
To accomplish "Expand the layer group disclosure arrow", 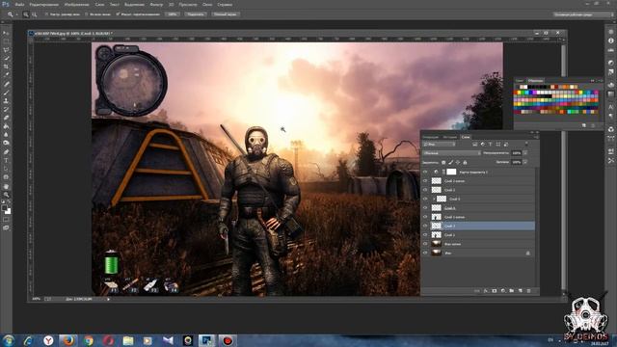I will point(434,200).
